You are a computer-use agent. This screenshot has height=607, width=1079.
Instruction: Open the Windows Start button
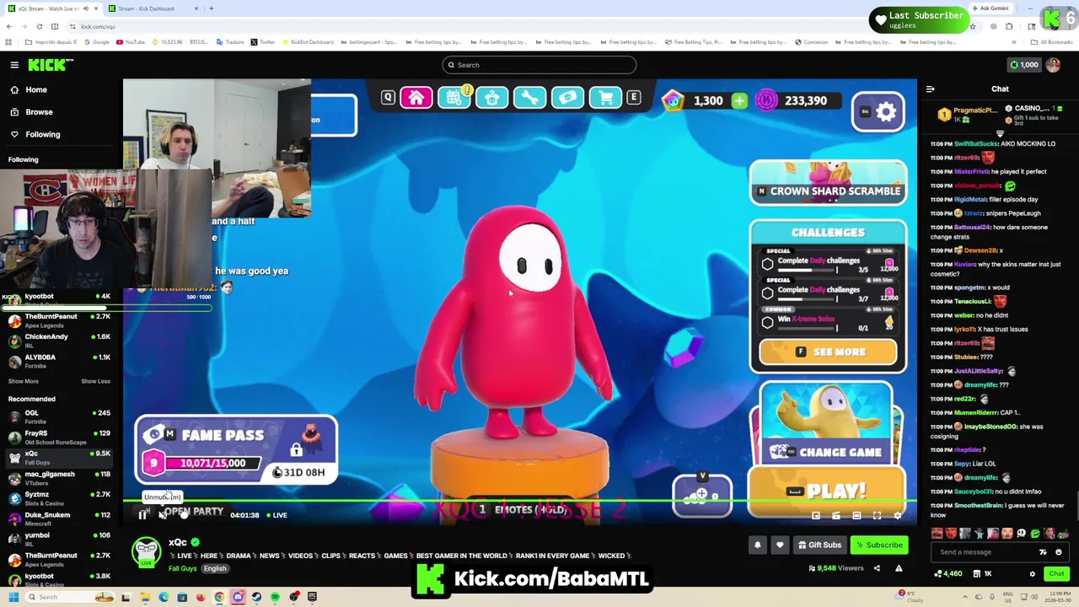coord(13,597)
